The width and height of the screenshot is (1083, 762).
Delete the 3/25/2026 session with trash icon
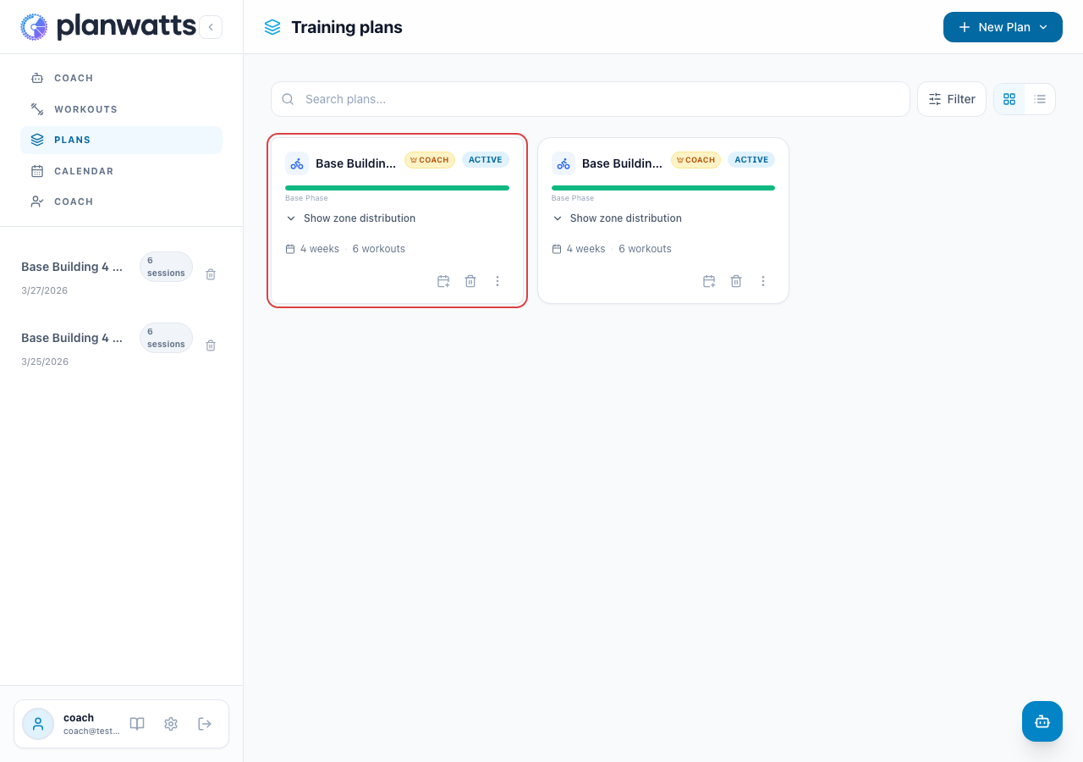211,345
